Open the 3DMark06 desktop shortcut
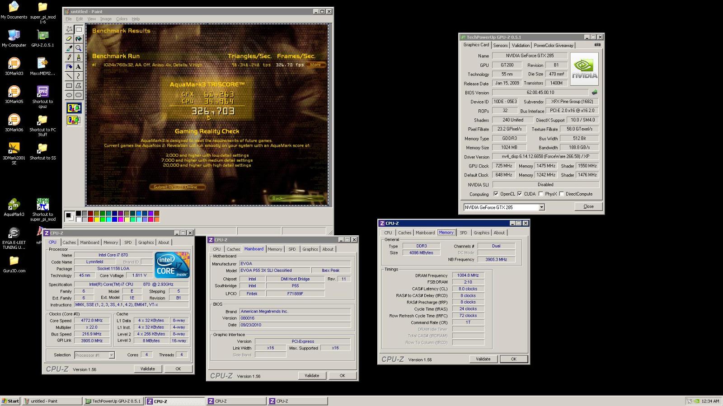The image size is (723, 406). point(14,122)
